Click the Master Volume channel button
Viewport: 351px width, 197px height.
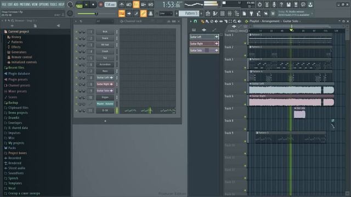click(x=105, y=104)
